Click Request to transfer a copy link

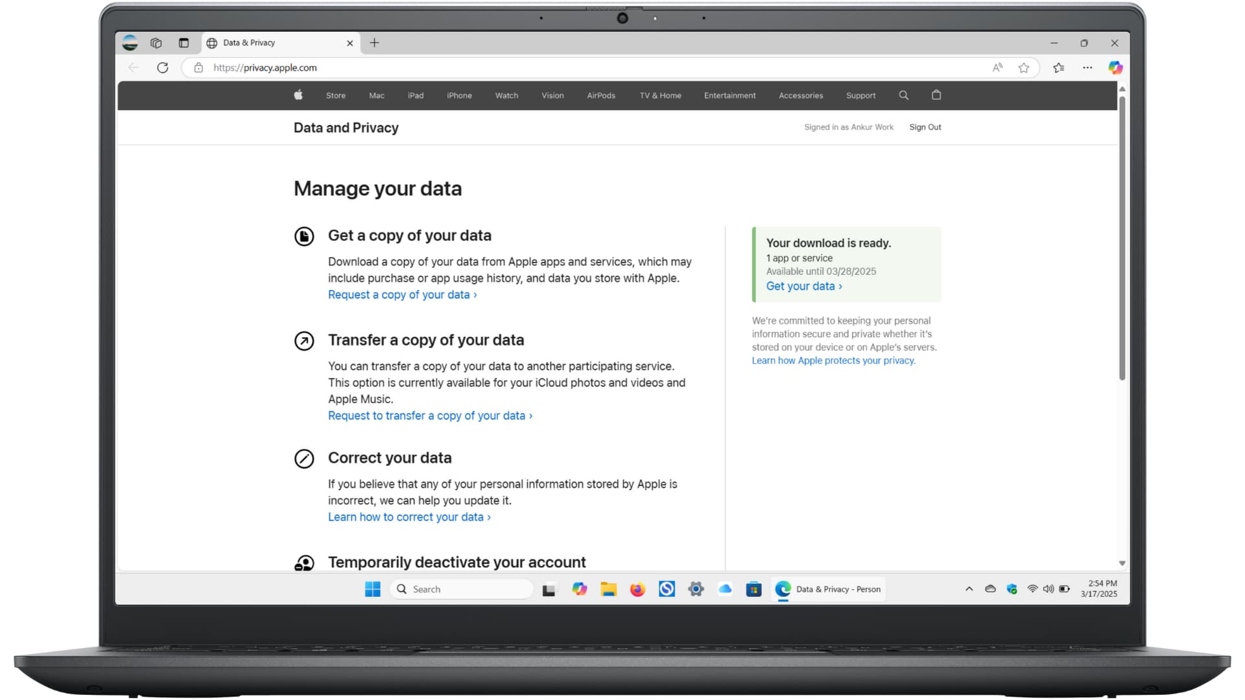pyautogui.click(x=430, y=416)
